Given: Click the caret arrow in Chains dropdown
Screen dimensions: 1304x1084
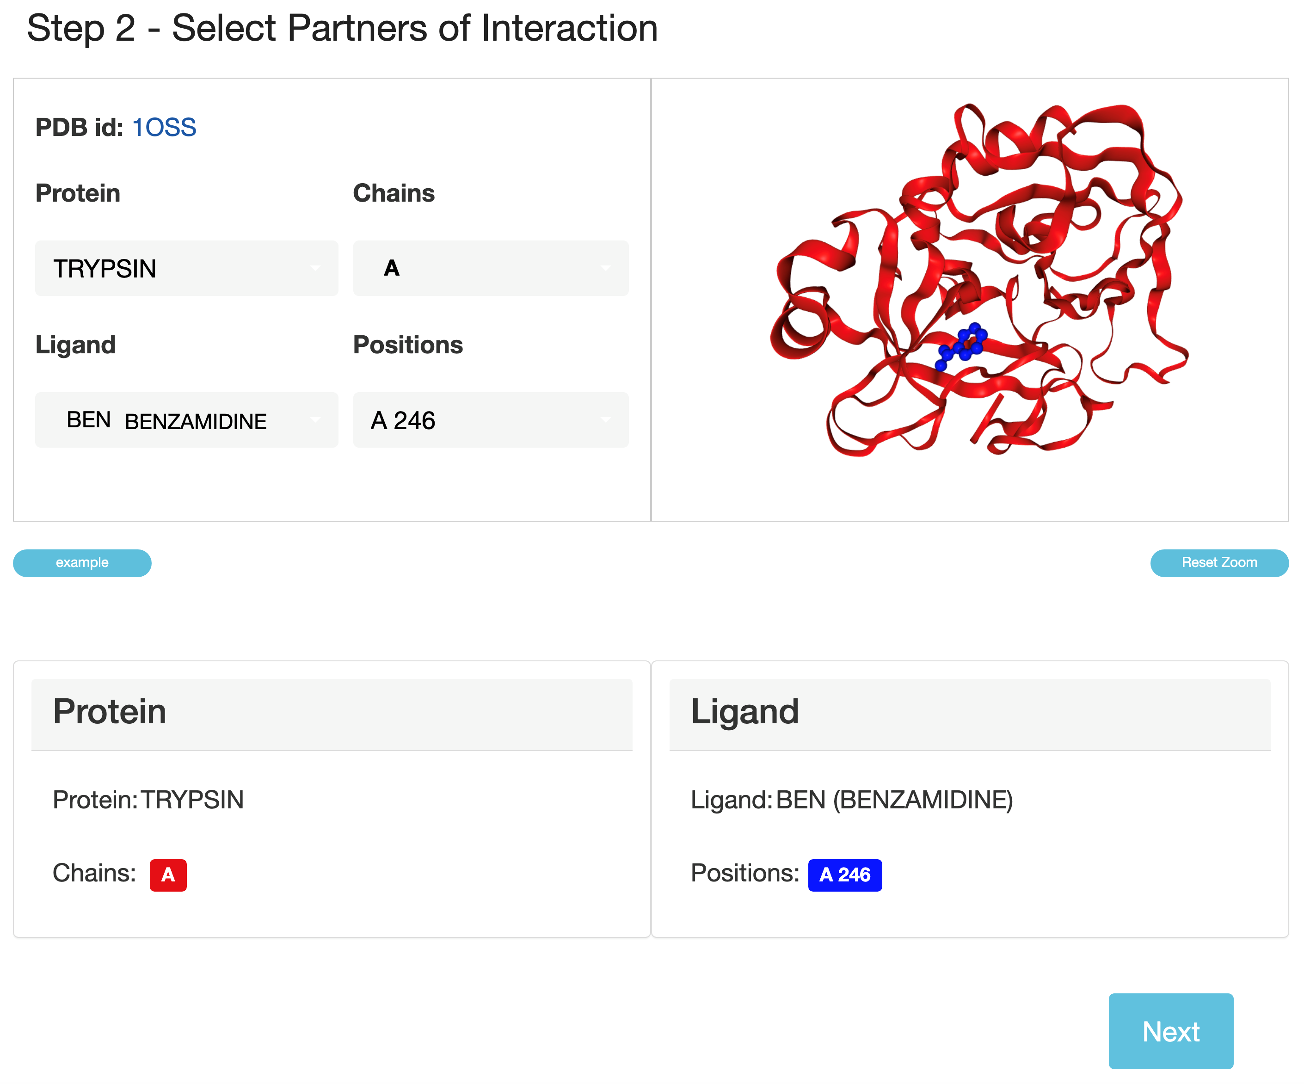Looking at the screenshot, I should pos(605,268).
